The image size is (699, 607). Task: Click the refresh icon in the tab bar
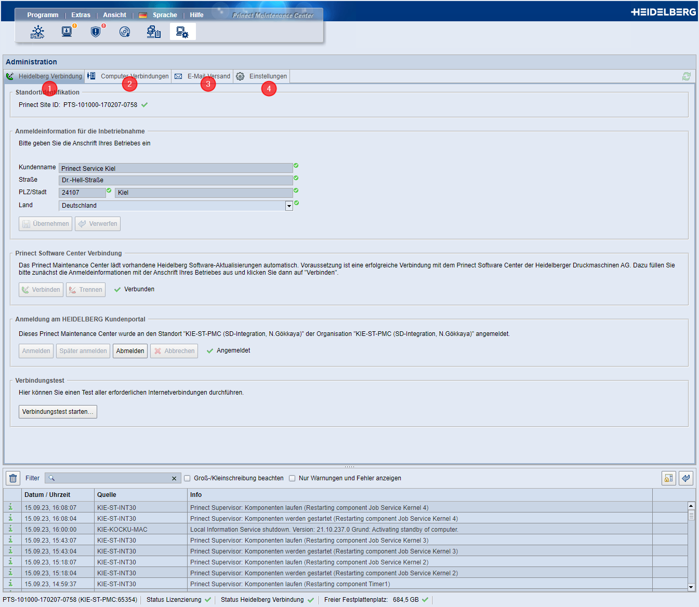coord(687,76)
